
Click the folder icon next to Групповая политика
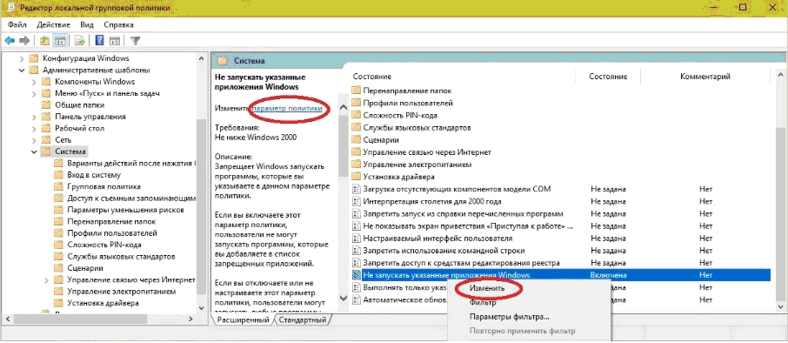tap(58, 186)
